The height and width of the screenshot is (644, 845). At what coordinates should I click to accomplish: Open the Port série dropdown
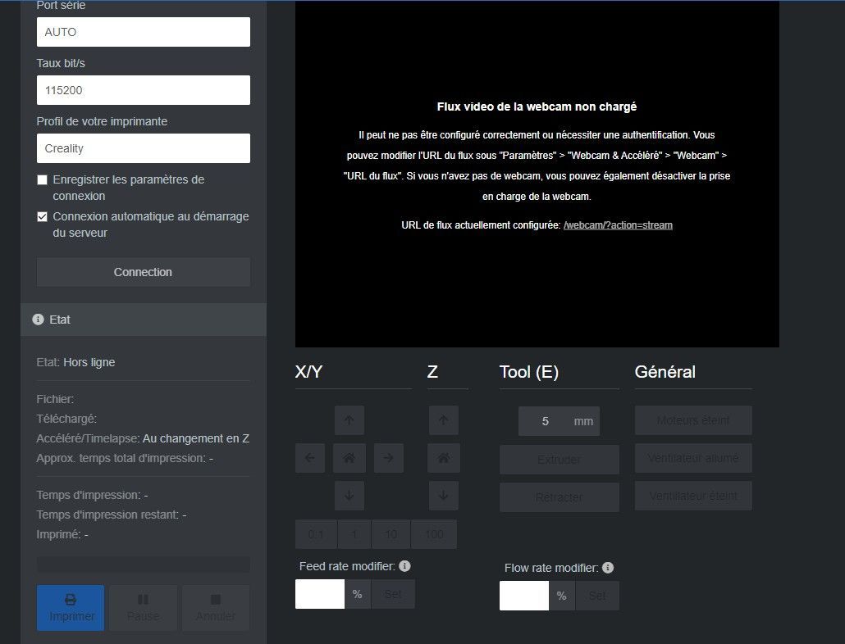pyautogui.click(x=144, y=32)
